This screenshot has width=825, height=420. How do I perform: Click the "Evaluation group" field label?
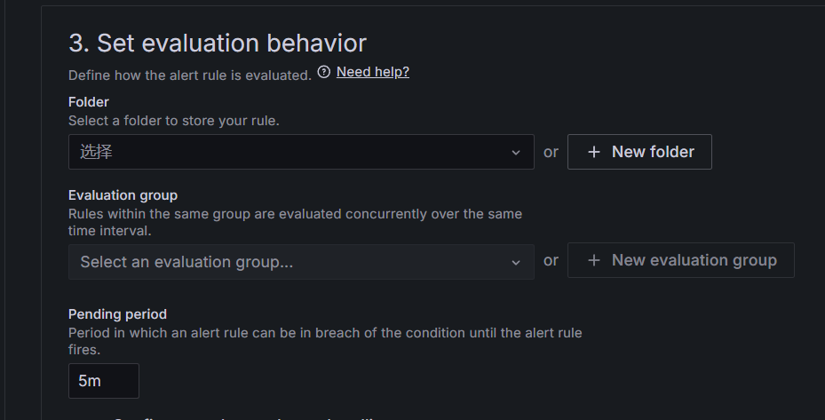click(123, 195)
